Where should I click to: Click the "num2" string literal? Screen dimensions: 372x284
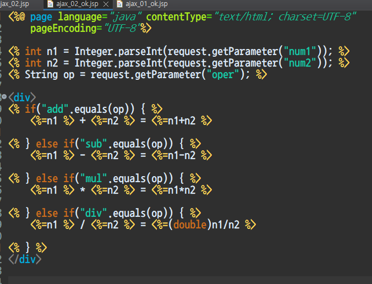coord(300,63)
